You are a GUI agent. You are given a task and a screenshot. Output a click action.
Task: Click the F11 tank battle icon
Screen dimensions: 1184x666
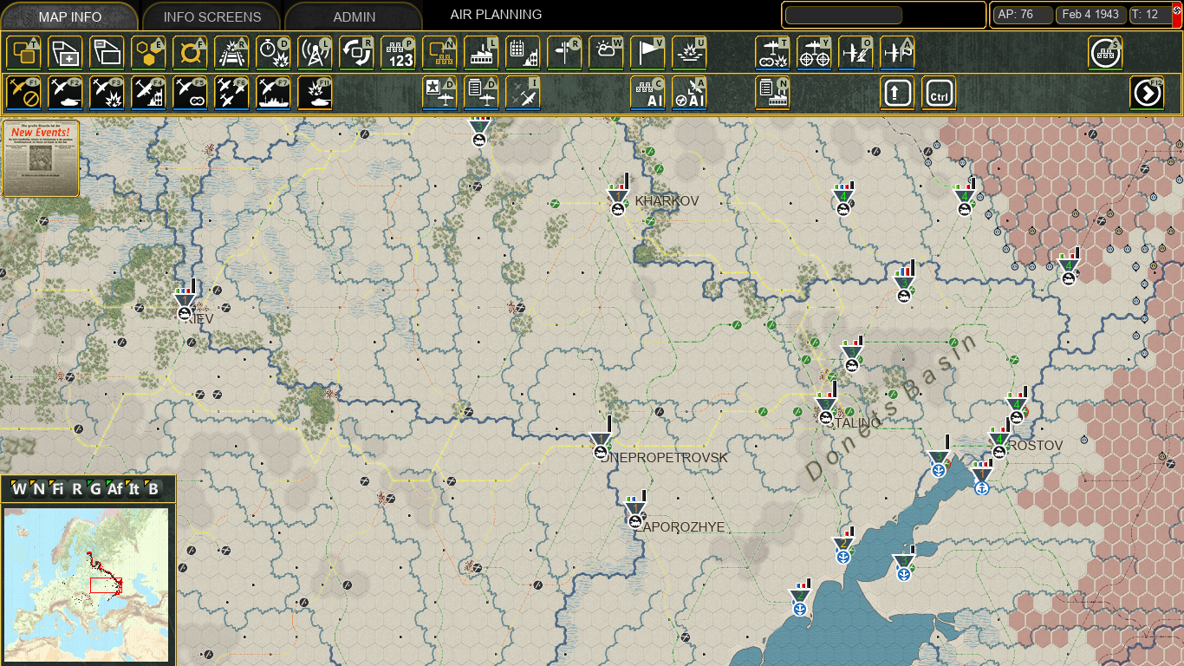pyautogui.click(x=315, y=93)
